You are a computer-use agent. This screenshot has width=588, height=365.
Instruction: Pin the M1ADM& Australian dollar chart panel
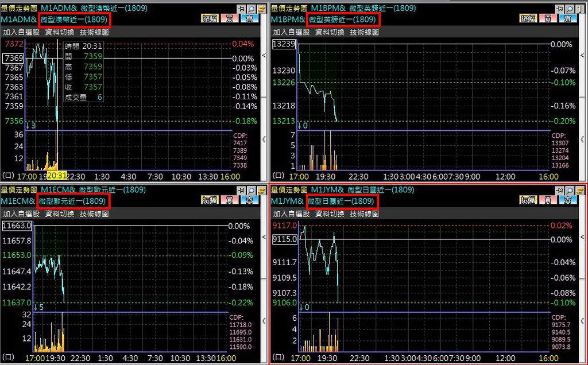coord(241,8)
